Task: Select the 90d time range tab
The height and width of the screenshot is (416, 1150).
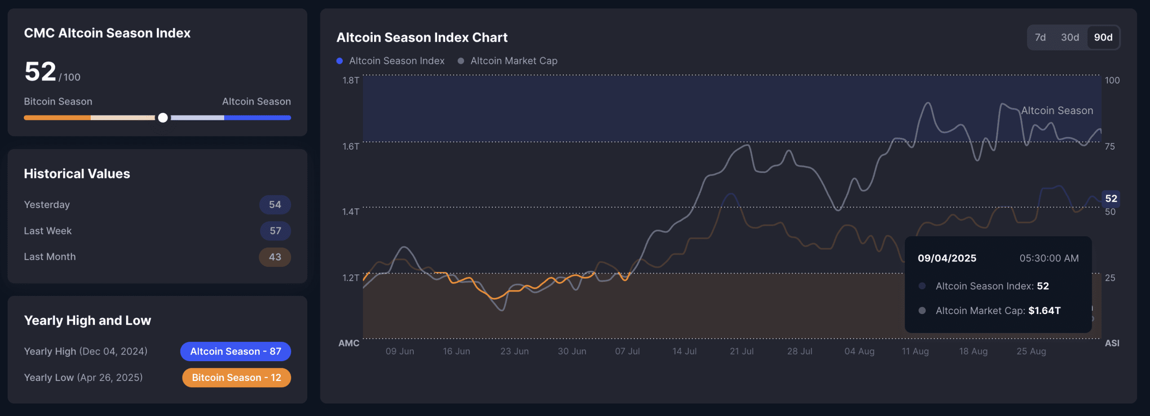Action: pos(1103,37)
